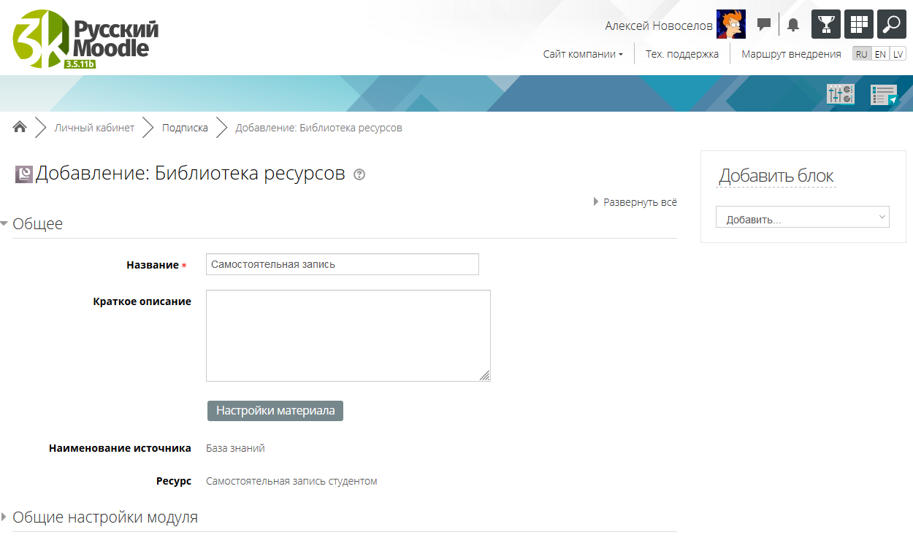The image size is (913, 543).
Task: Click the help icon beside page title
Action: pos(359,174)
